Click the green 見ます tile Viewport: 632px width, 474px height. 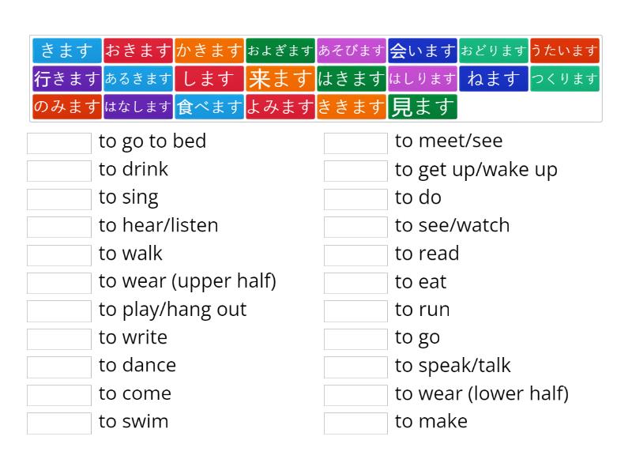point(423,107)
